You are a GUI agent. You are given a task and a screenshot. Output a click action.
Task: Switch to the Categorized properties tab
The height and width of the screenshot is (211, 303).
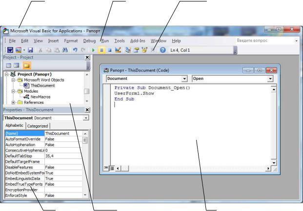[38, 126]
